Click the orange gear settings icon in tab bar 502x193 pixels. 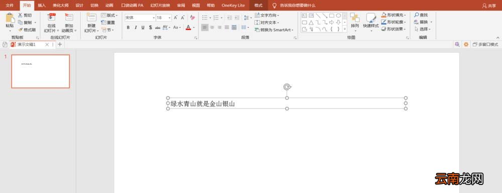[x=466, y=44]
